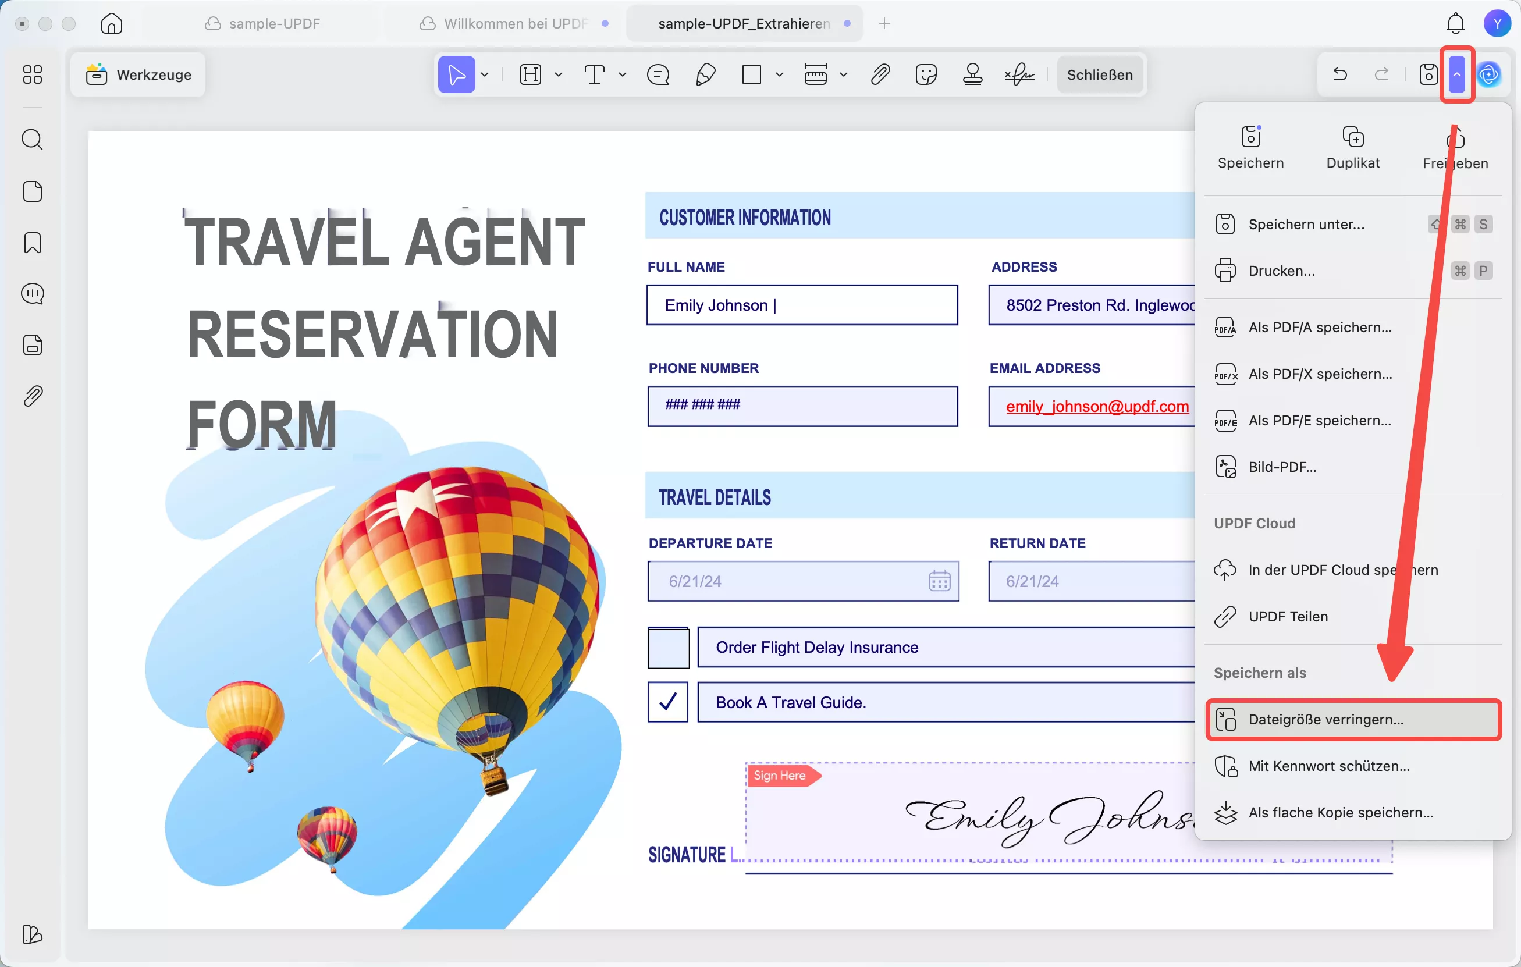
Task: Select Mit Kennwort schützen option
Action: 1328,766
